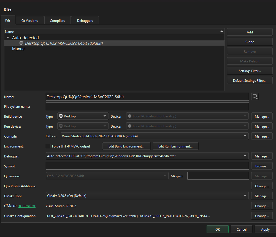Switch to the Qt Versions tab

click(x=29, y=21)
